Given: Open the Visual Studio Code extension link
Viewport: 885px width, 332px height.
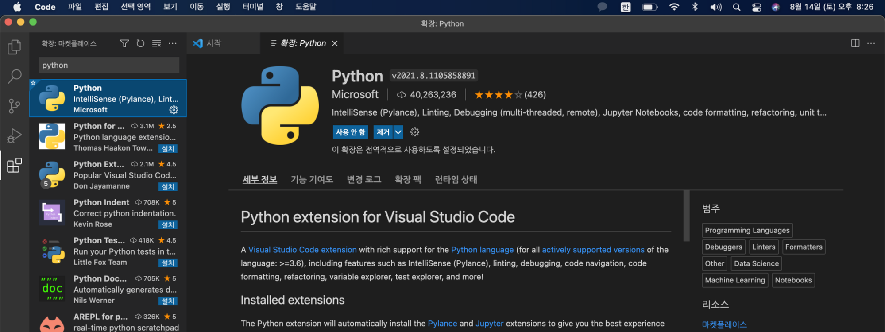Looking at the screenshot, I should (x=302, y=250).
